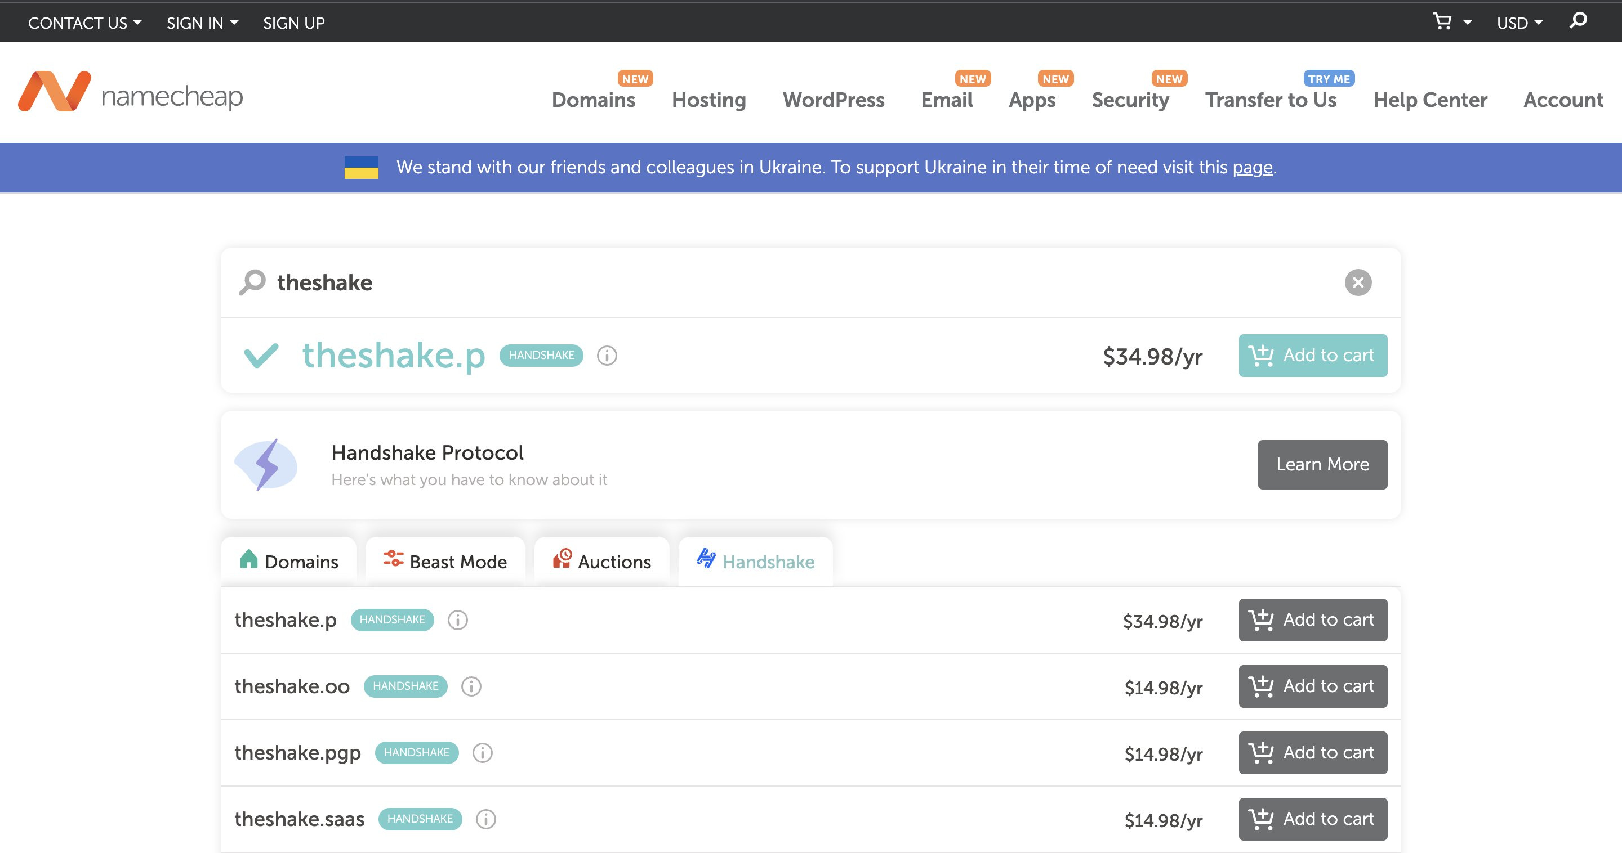Click HANDSHAKE badge in theshake.oo row
The width and height of the screenshot is (1622, 853).
coord(405,686)
